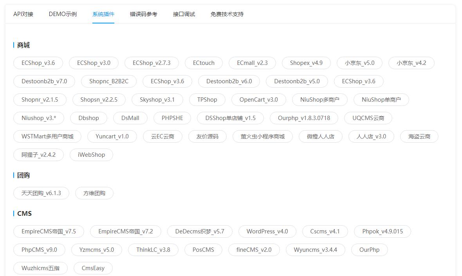The width and height of the screenshot is (462, 276).
Task: Select the OpenCart_v3.0 plugin
Action: tap(258, 100)
